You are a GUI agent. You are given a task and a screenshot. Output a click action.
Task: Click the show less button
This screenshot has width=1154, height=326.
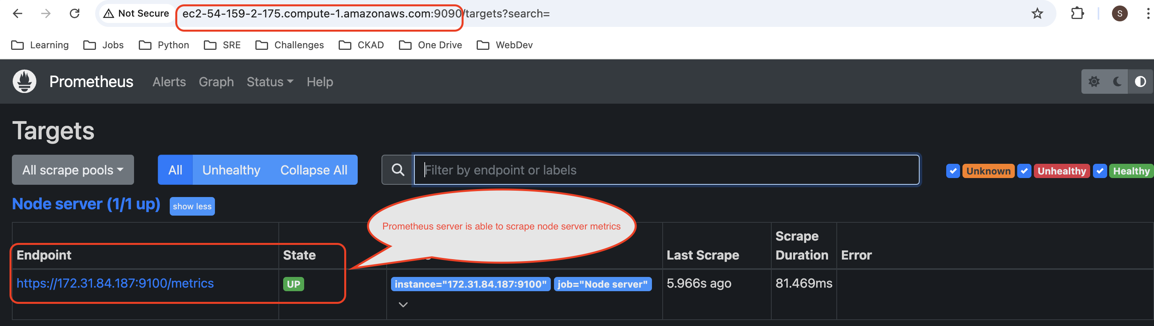pyautogui.click(x=192, y=206)
